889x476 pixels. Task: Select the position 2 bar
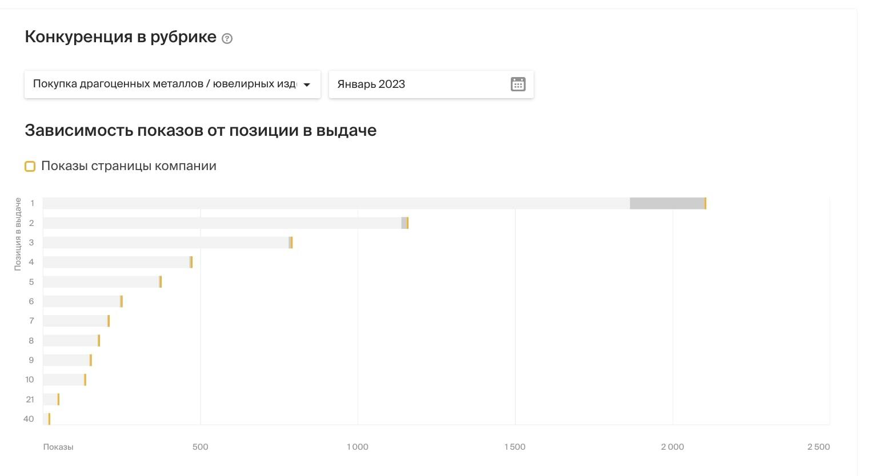226,223
